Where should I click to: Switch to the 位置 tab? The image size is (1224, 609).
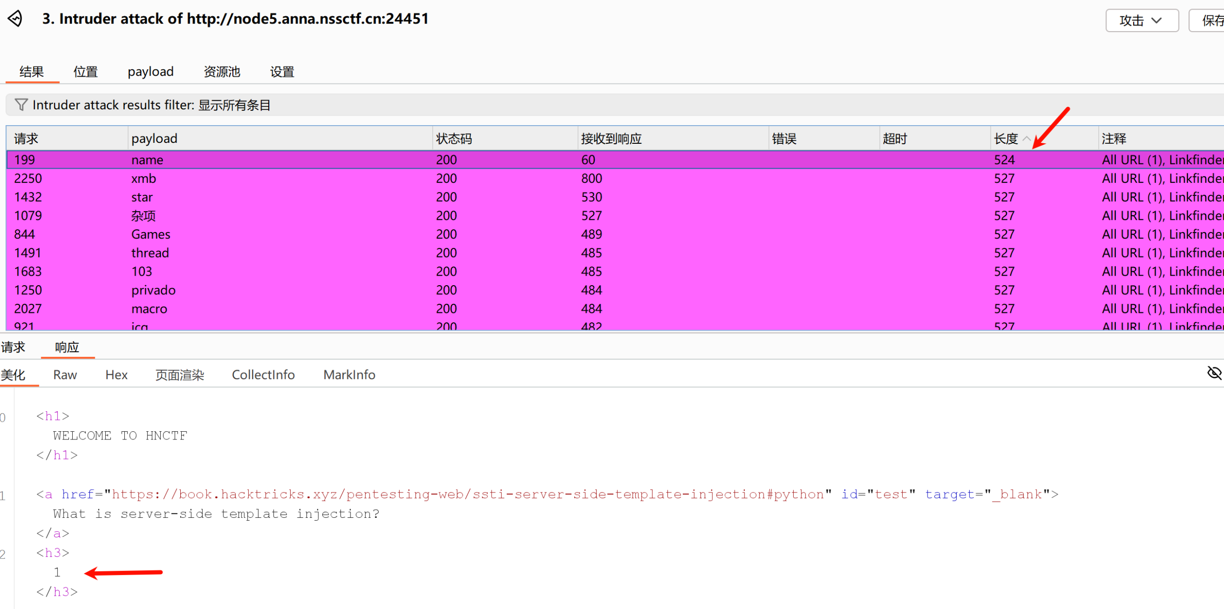coord(85,72)
